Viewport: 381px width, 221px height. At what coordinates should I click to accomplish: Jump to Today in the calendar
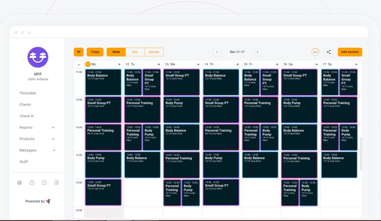click(95, 52)
